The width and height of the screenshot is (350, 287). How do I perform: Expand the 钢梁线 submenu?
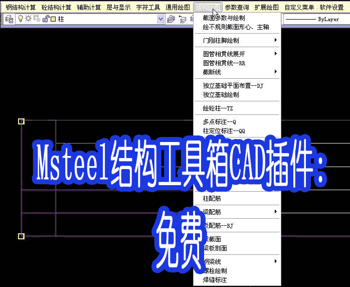tap(237, 261)
